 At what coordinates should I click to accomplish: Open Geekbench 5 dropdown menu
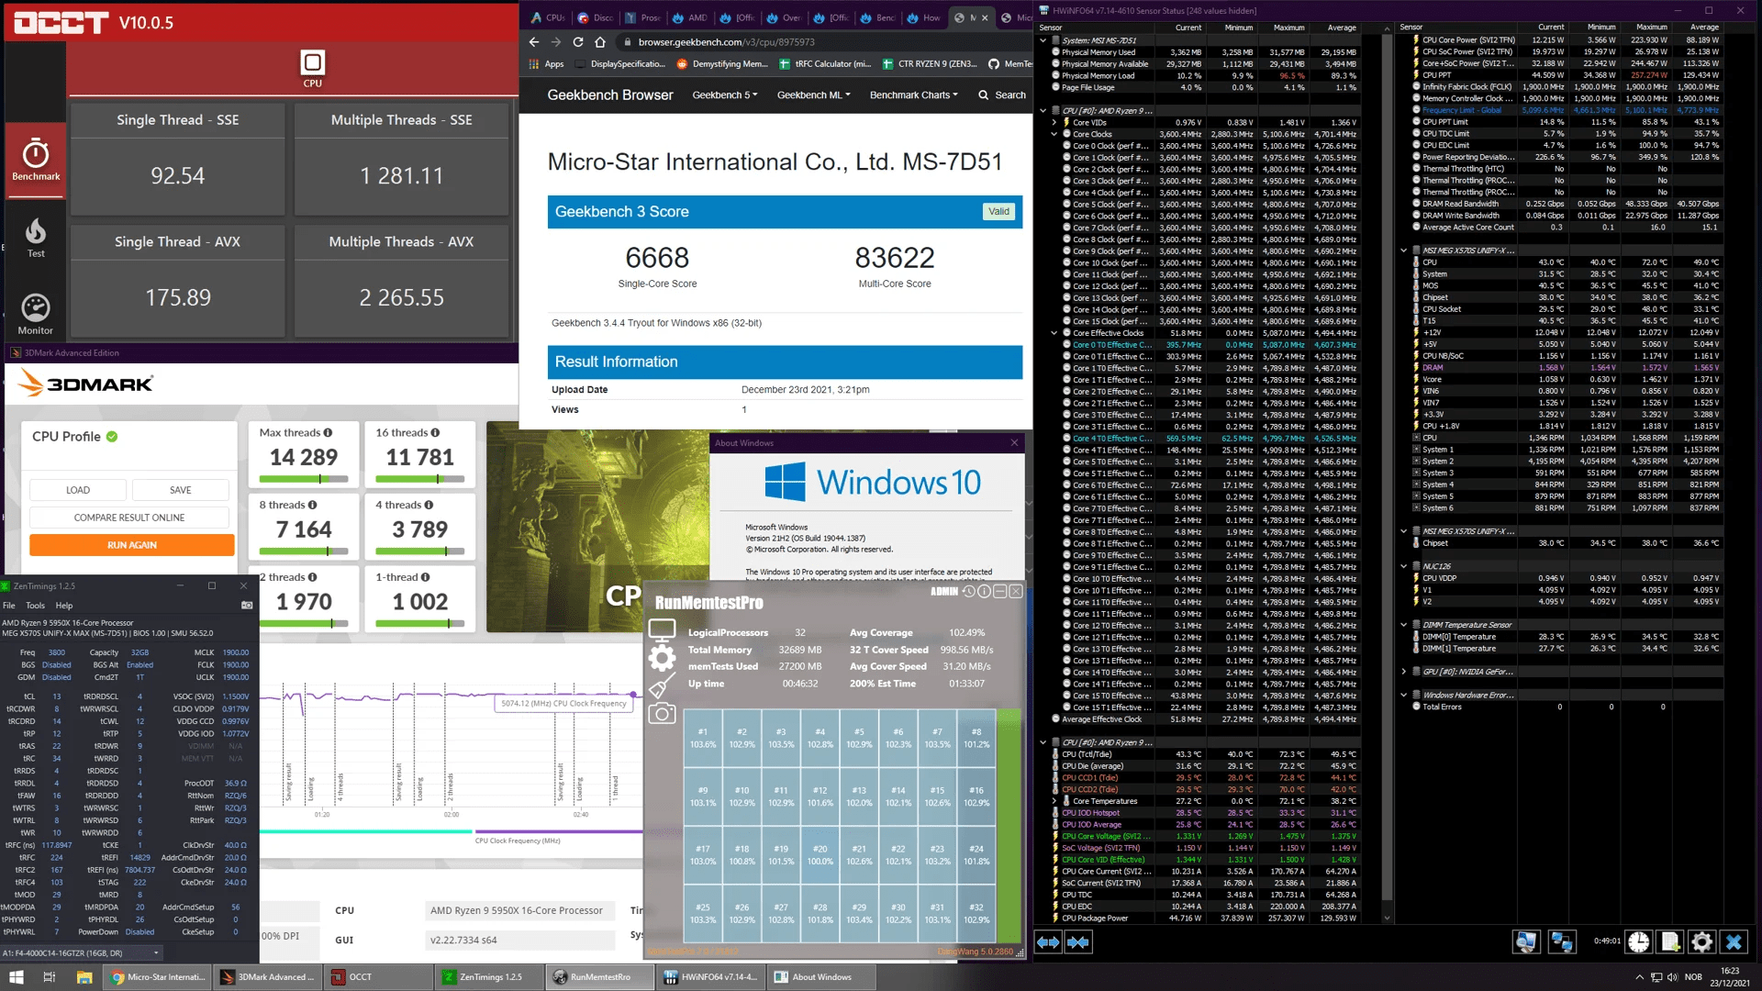(x=724, y=95)
